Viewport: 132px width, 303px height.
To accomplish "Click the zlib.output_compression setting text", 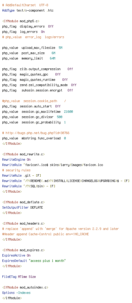I will (x=40, y=69).
